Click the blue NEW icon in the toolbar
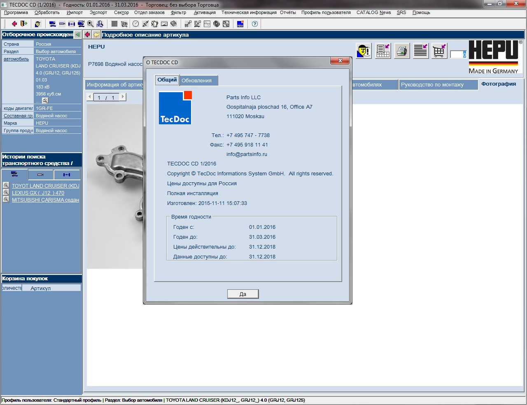This screenshot has height=405, width=527. pos(240,24)
